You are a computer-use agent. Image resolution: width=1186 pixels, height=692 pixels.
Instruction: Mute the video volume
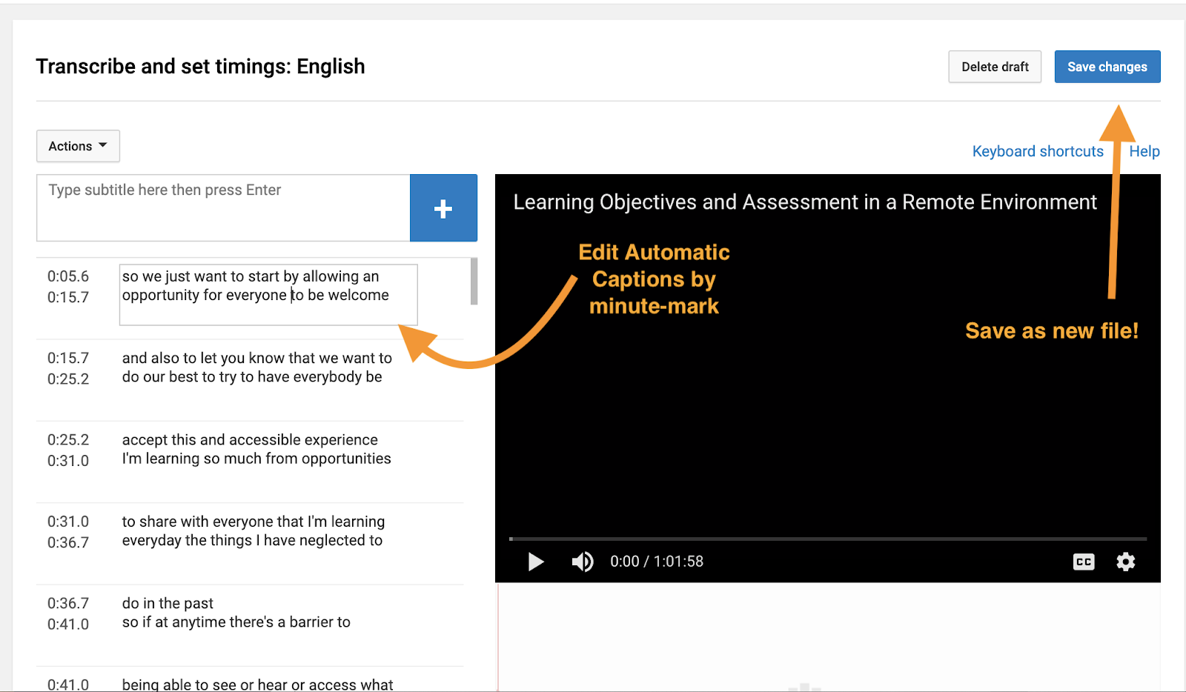coord(583,562)
